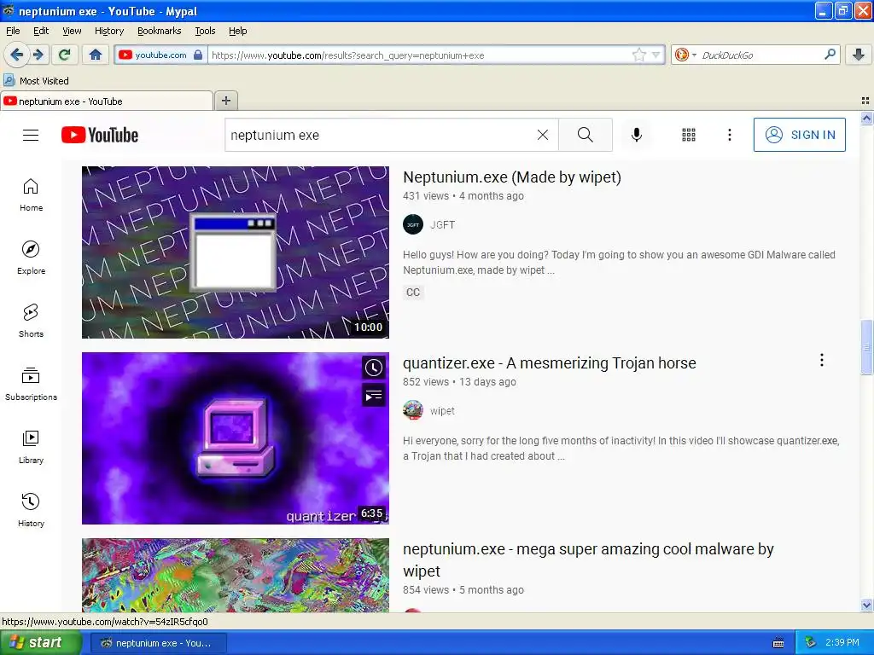Open the Windows start button
Viewport: 874px width, 655px height.
[x=41, y=642]
